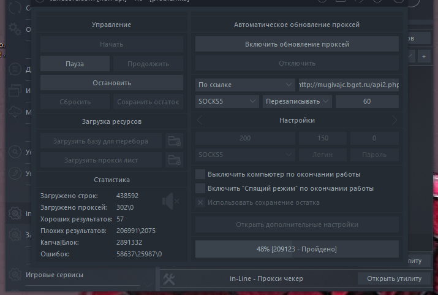Image resolution: width=438 pixels, height=295 pixels.
Task: Open the По ссылке source dropdown
Action: point(245,85)
